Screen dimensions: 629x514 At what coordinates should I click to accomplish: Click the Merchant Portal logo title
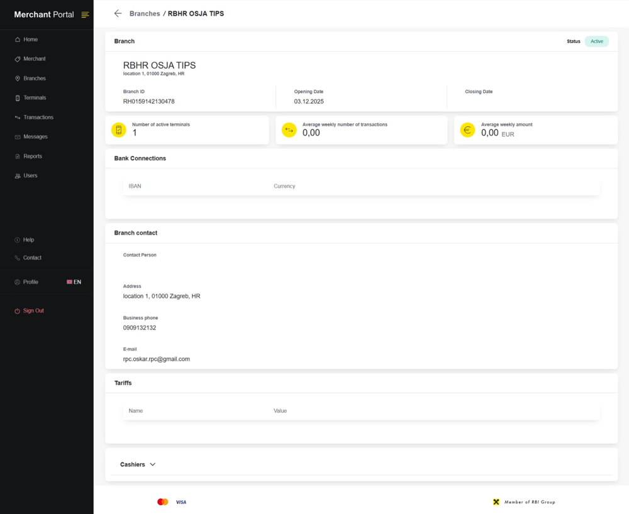point(44,14)
